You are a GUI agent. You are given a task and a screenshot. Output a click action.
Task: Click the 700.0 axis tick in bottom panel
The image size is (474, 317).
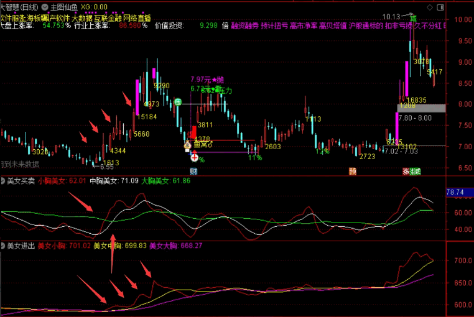[x=463, y=260]
